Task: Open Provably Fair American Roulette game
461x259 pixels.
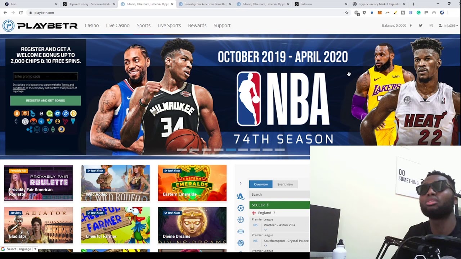Action: (38, 183)
